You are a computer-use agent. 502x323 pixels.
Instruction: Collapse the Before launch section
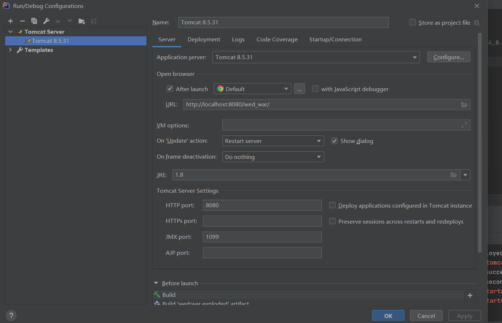(x=156, y=283)
